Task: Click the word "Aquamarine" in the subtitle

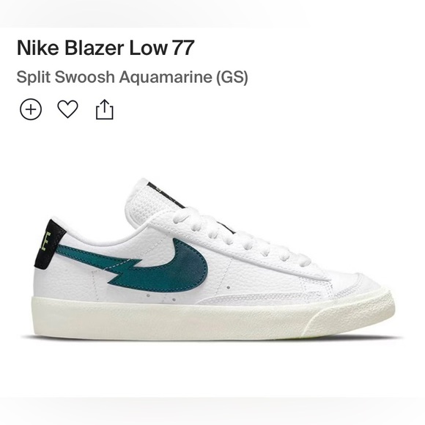Action: (x=166, y=77)
